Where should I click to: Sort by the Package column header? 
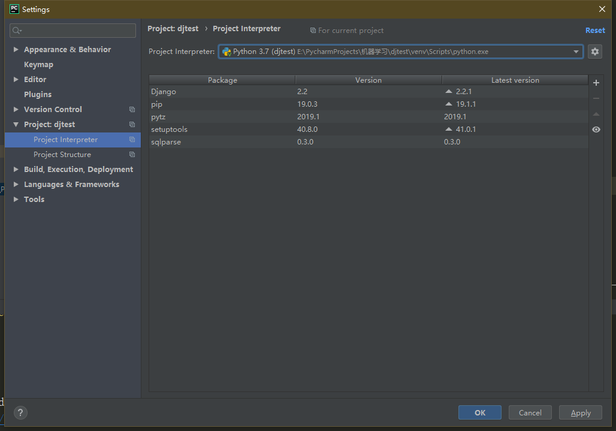[222, 80]
